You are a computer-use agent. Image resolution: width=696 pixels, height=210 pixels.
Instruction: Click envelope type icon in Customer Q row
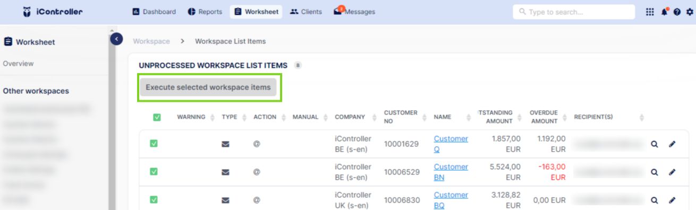225,144
